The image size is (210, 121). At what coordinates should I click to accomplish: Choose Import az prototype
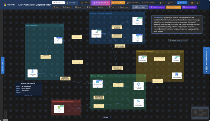[148, 3]
